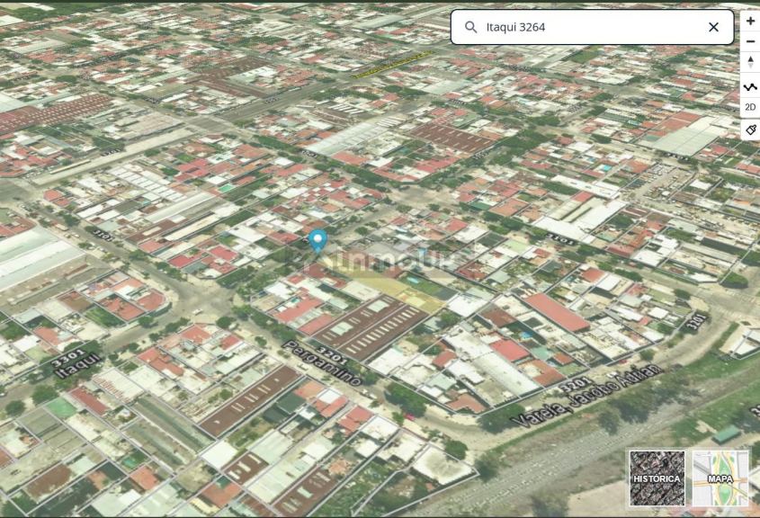Zoom in with the plus button
Viewport: 760px width, 518px height.
coord(750,22)
